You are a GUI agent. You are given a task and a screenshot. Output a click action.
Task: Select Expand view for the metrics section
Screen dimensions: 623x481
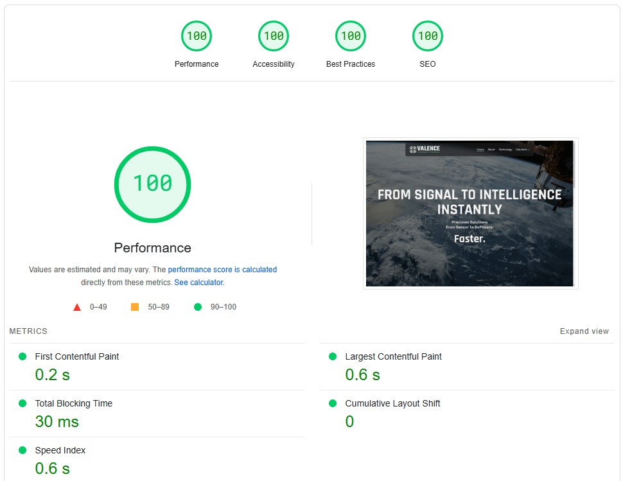pos(584,331)
